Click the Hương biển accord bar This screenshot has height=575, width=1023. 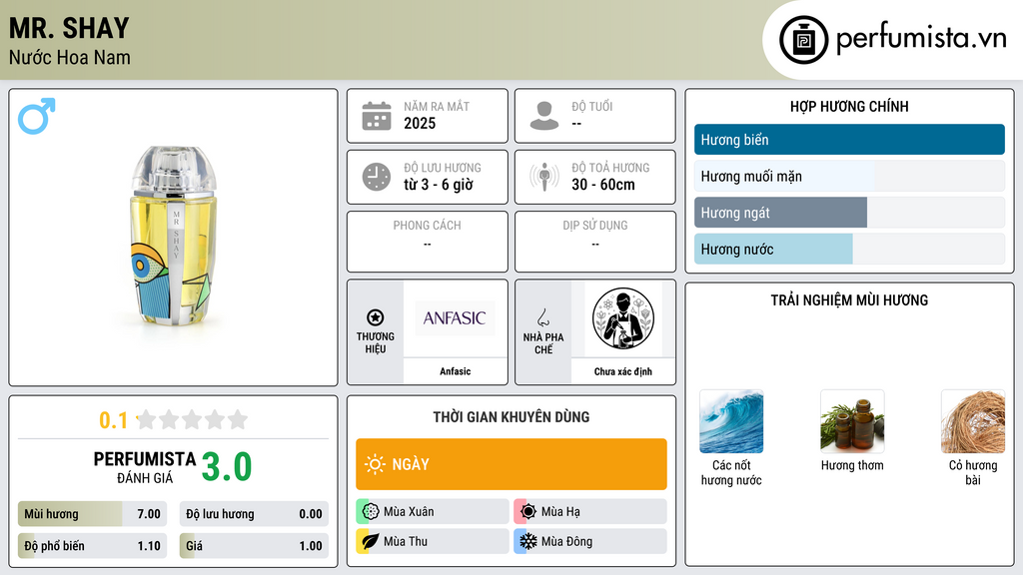pos(849,140)
